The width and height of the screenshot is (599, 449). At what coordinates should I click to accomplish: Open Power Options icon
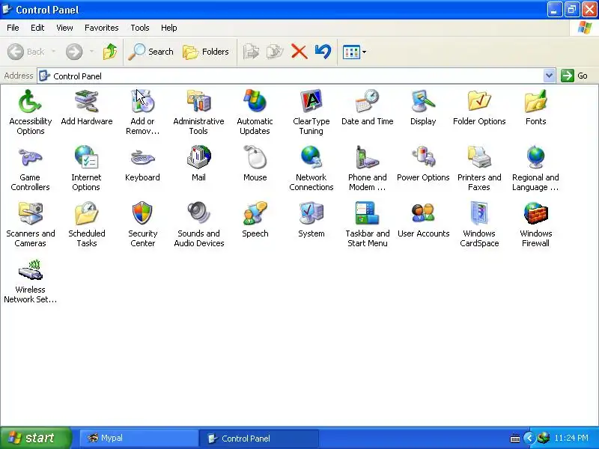(423, 158)
